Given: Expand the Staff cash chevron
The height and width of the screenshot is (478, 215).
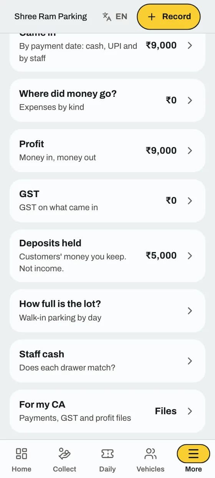Looking at the screenshot, I should tap(190, 361).
